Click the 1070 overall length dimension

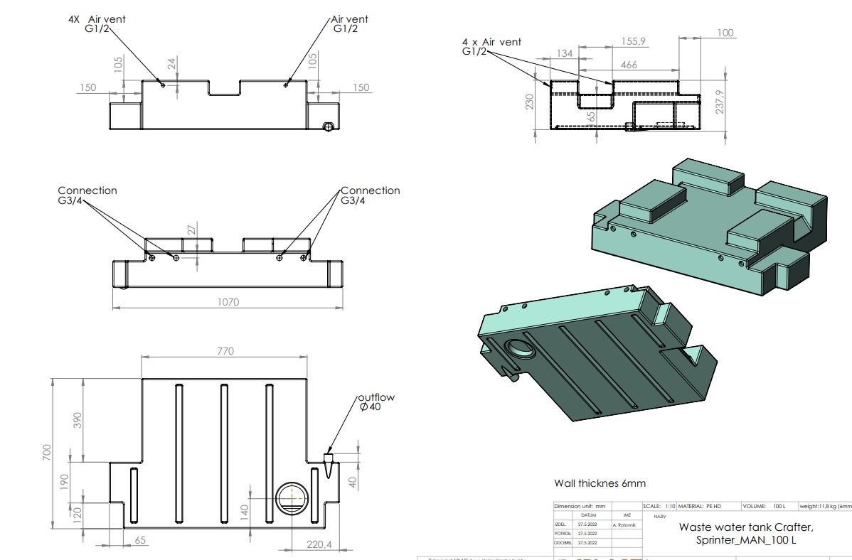228,302
